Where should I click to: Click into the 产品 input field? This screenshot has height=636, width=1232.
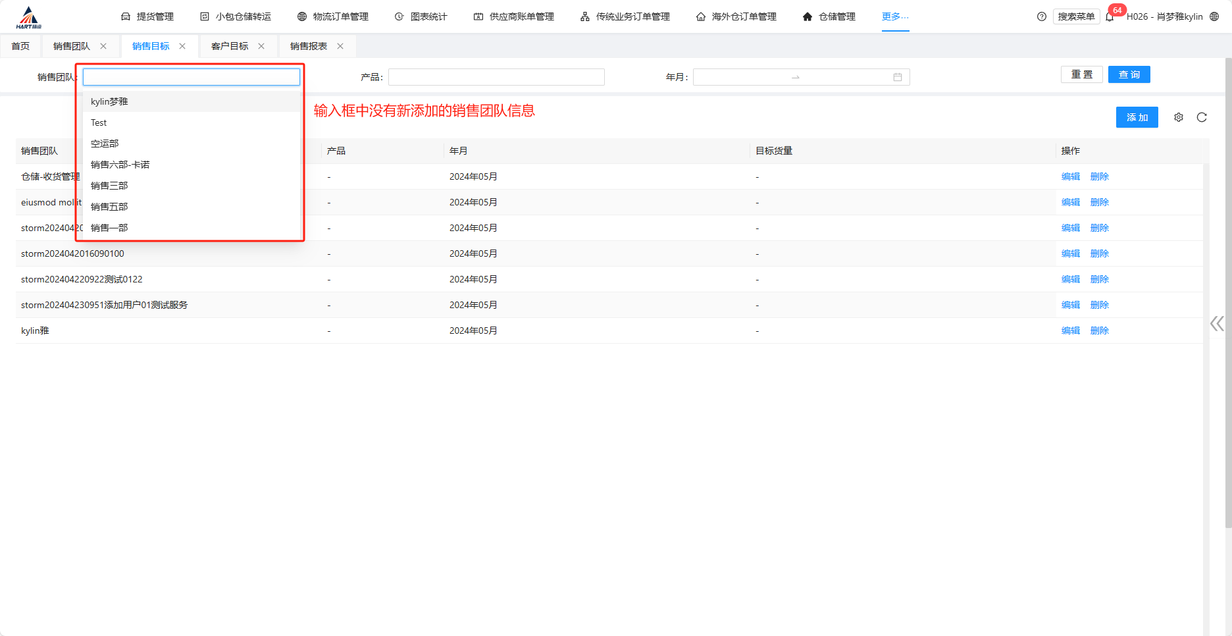[496, 77]
